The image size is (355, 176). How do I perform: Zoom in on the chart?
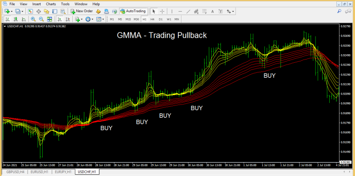33,19
